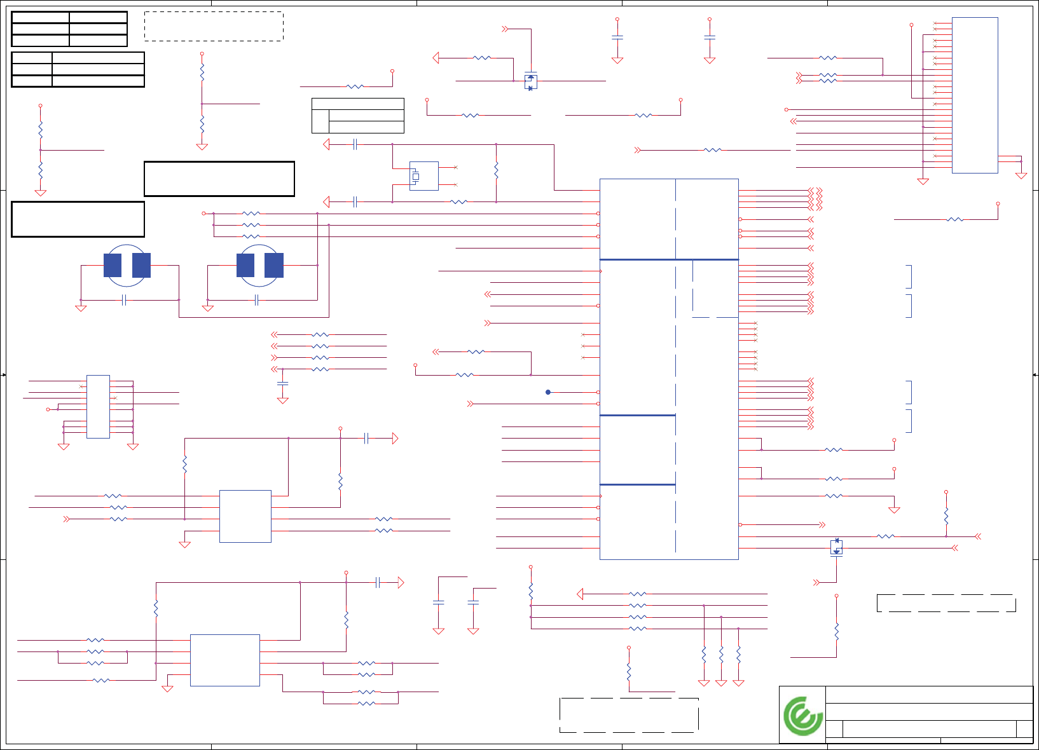Click the solid blue test point dot
This screenshot has width=1039, height=750.
pyautogui.click(x=548, y=392)
